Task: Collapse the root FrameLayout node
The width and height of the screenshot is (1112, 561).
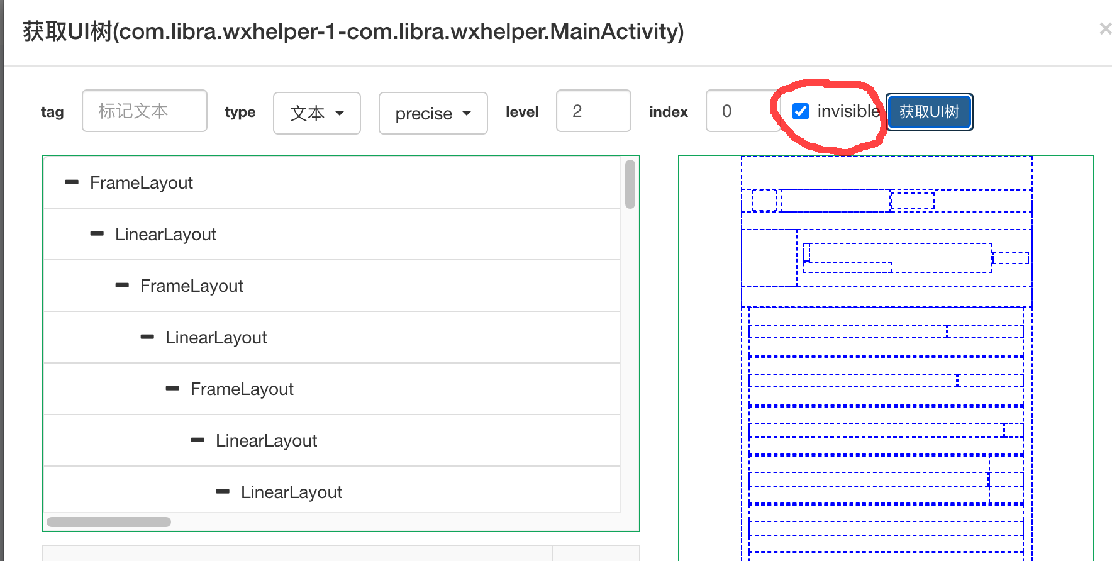Action: [72, 182]
